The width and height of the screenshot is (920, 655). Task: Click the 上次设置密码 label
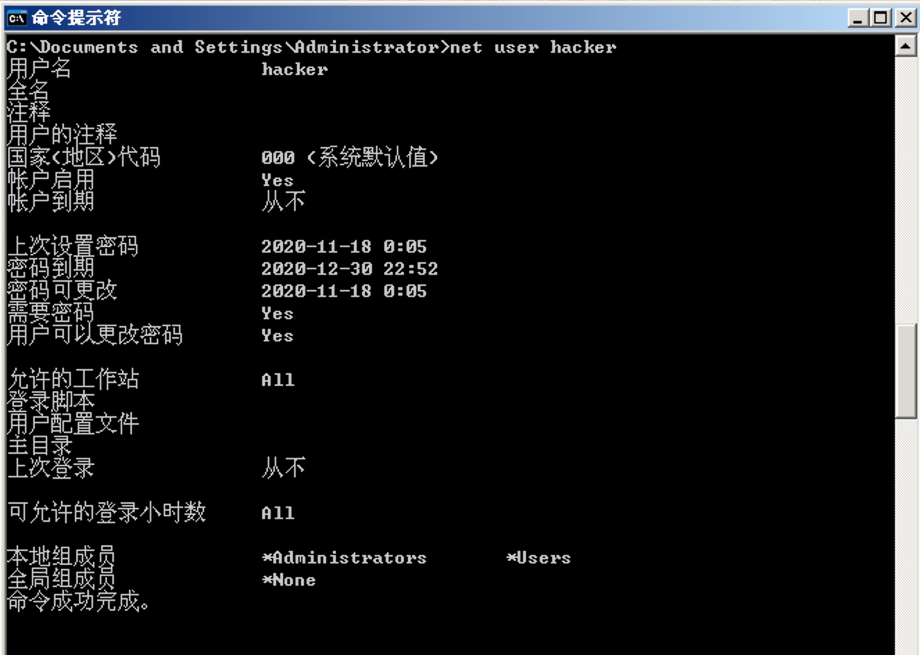pyautogui.click(x=73, y=246)
